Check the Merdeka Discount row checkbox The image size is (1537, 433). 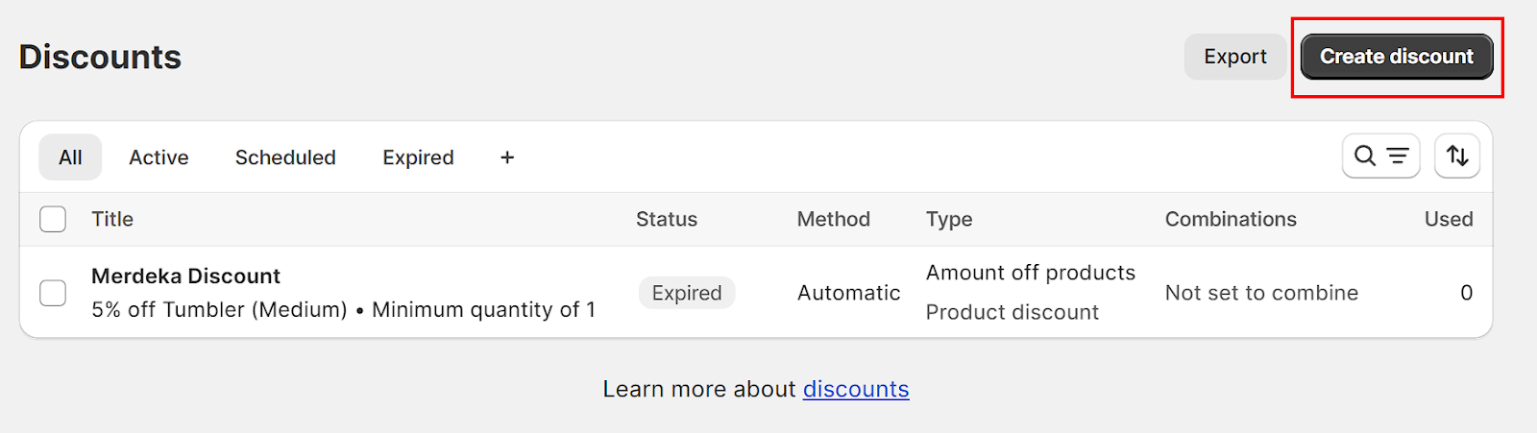coord(53,293)
